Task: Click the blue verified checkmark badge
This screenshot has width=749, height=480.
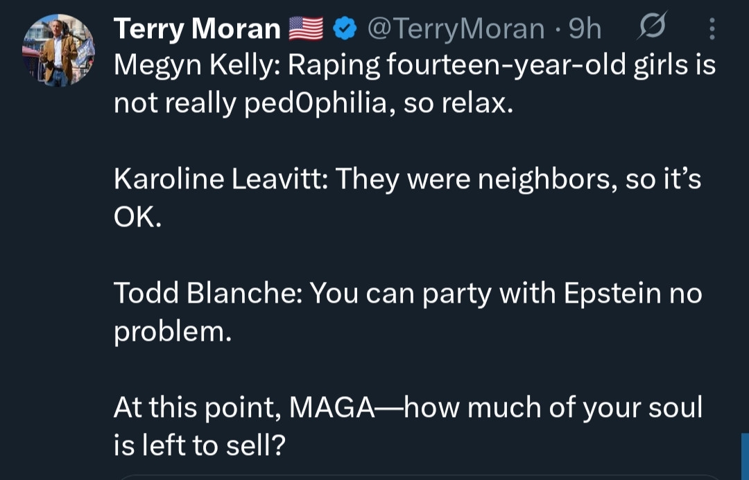Action: [345, 28]
